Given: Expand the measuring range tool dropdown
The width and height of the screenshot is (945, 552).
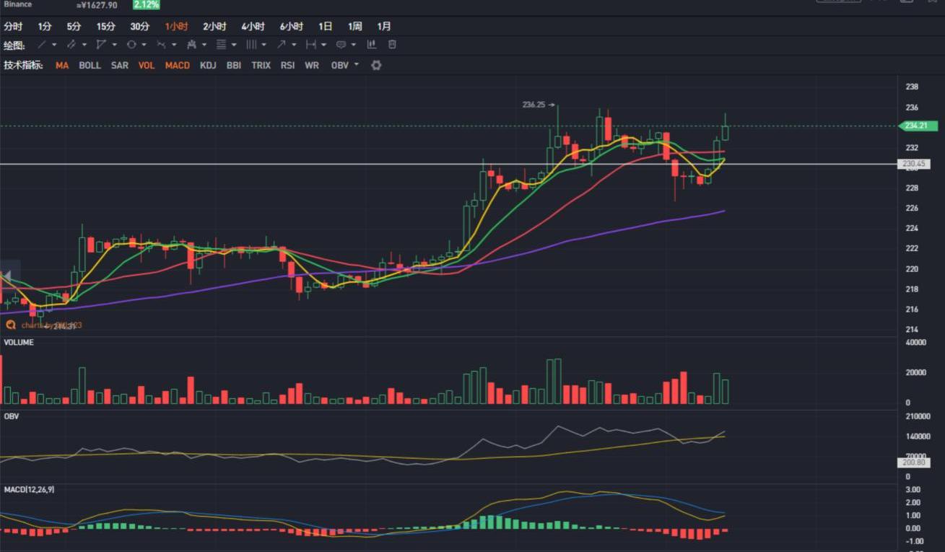Looking at the screenshot, I should pyautogui.click(x=323, y=45).
